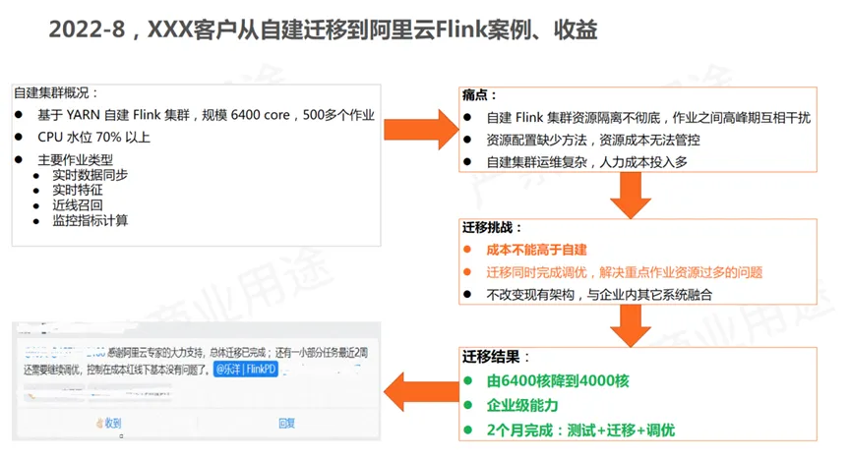
Task: Click the line CPU 水位 70% 以上
Action: tap(93, 137)
